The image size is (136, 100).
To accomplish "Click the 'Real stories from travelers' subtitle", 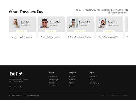I will click(x=101, y=11).
